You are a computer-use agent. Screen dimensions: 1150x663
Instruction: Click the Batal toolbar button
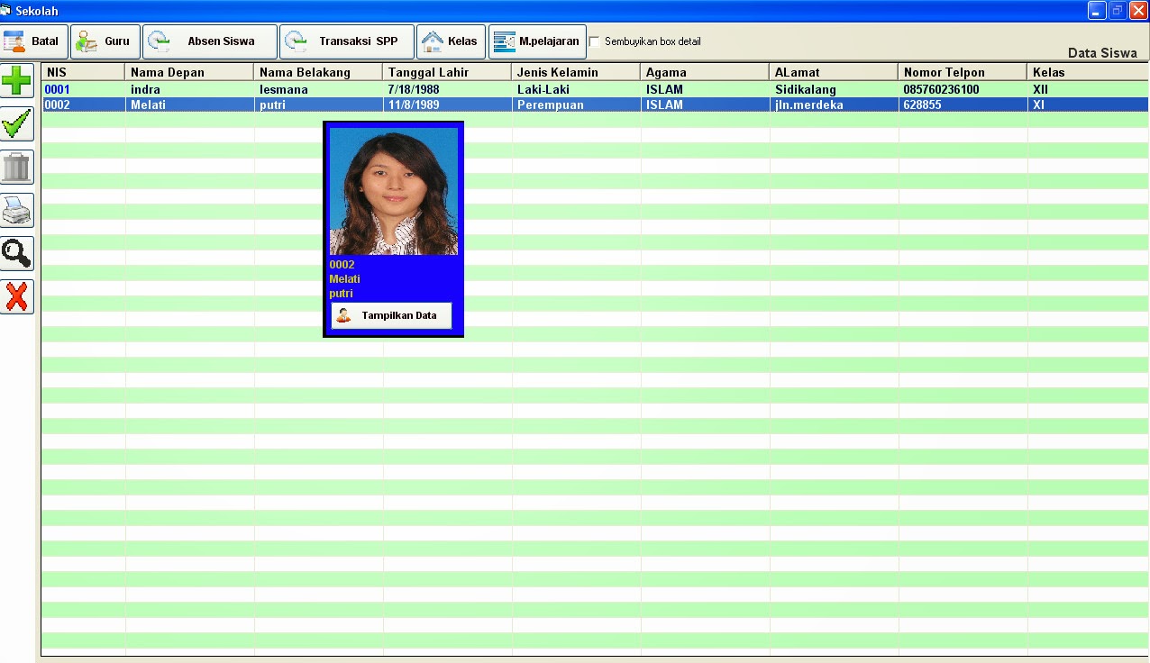click(34, 41)
